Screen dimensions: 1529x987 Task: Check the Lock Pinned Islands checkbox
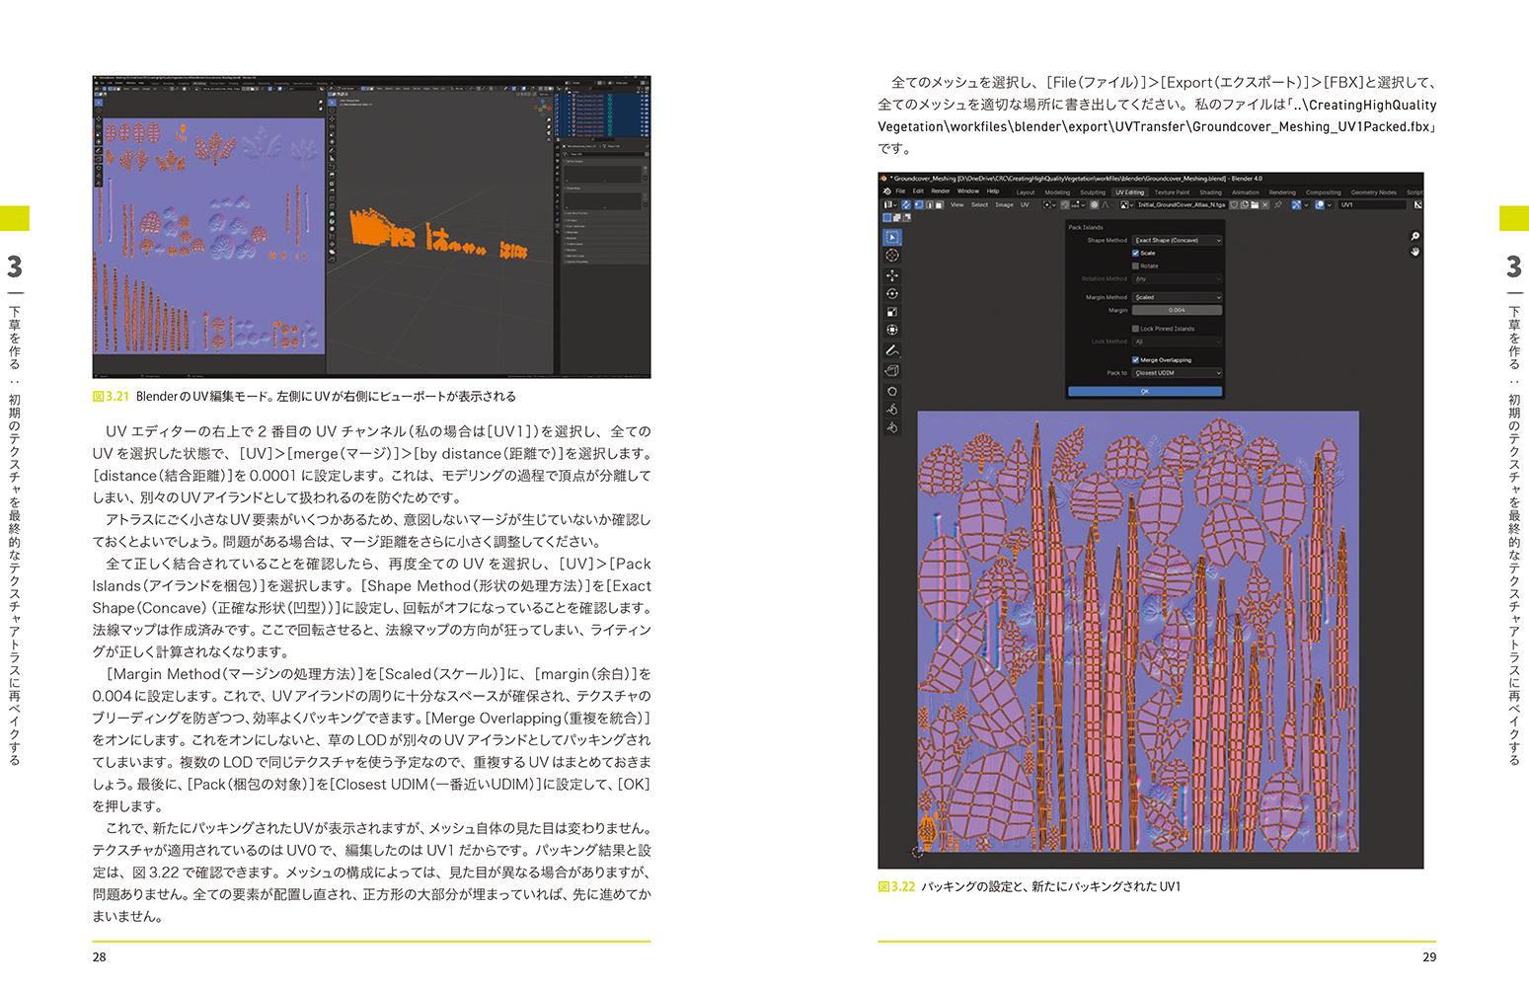[1135, 329]
